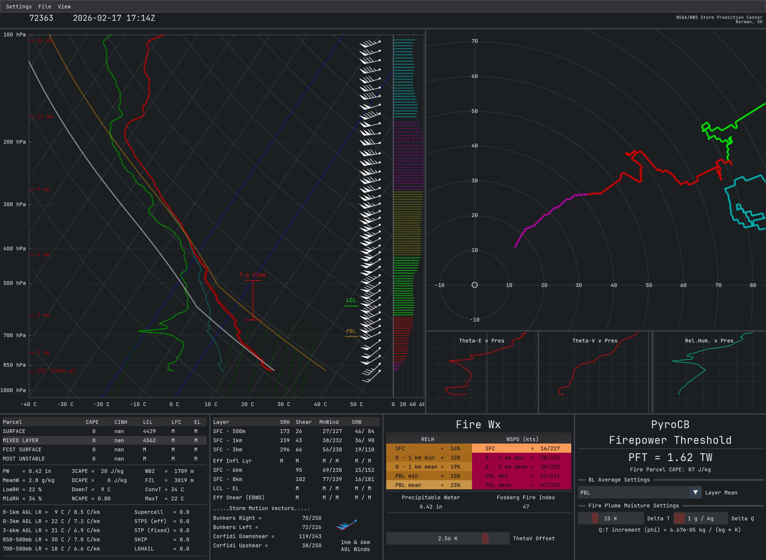Click the red 7.6 C/km lapse rate bracket
The image size is (766, 560).
[253, 300]
